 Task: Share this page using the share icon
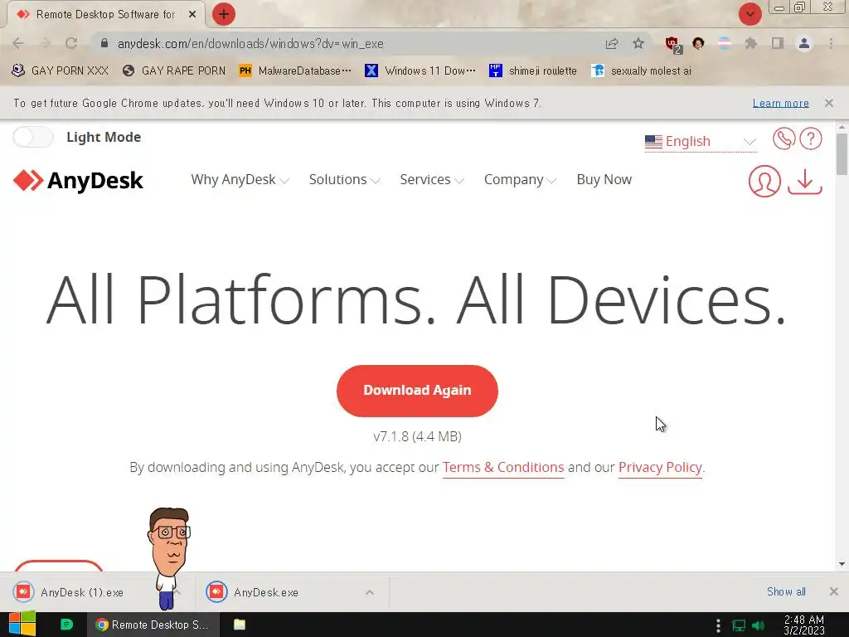click(x=612, y=43)
